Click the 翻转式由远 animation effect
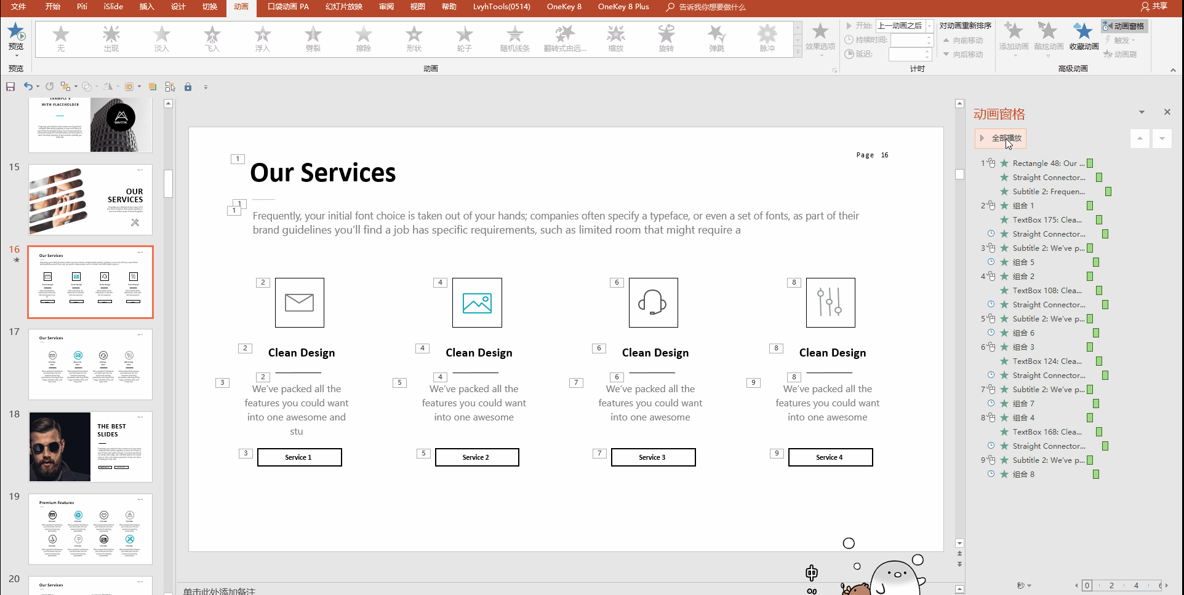 tap(566, 39)
